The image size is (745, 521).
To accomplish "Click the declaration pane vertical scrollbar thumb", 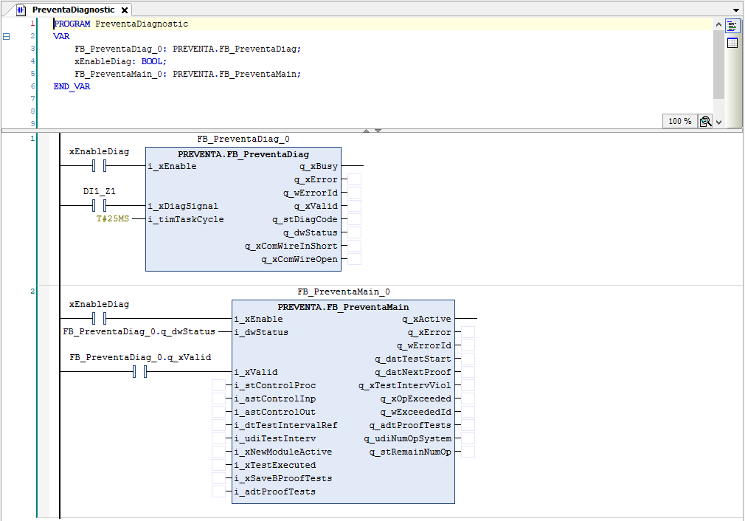I will click(x=718, y=65).
